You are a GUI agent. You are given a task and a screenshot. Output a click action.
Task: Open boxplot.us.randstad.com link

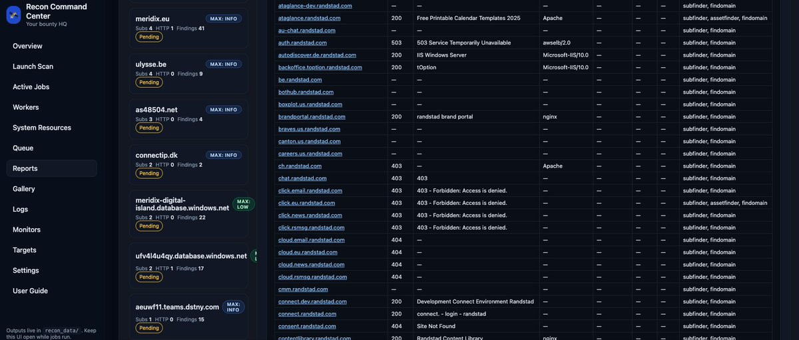[310, 104]
